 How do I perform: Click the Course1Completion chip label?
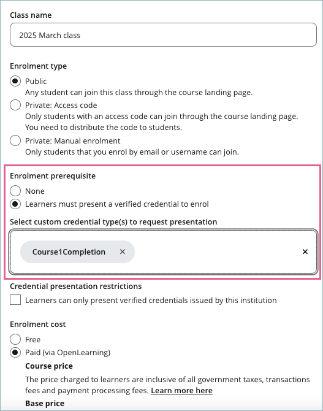point(69,252)
